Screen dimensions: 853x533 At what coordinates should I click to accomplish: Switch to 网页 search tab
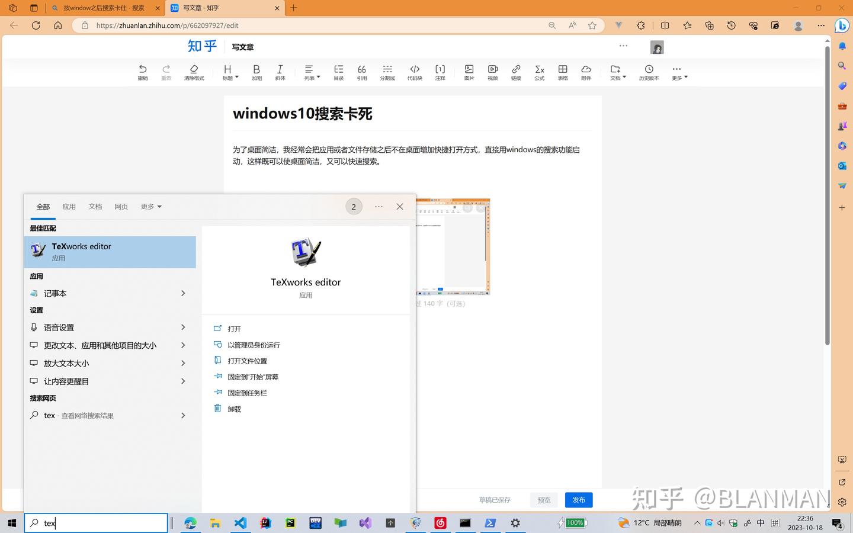click(x=121, y=207)
